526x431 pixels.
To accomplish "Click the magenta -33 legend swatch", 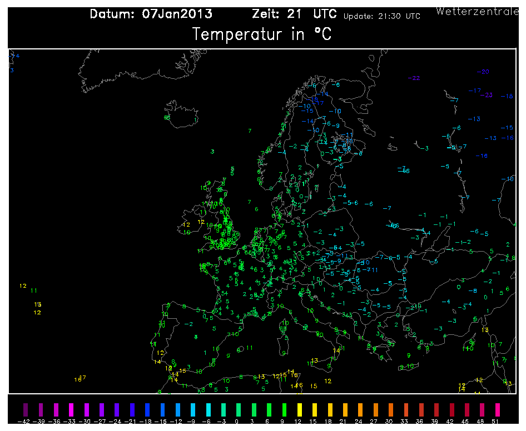I will 71,409.
